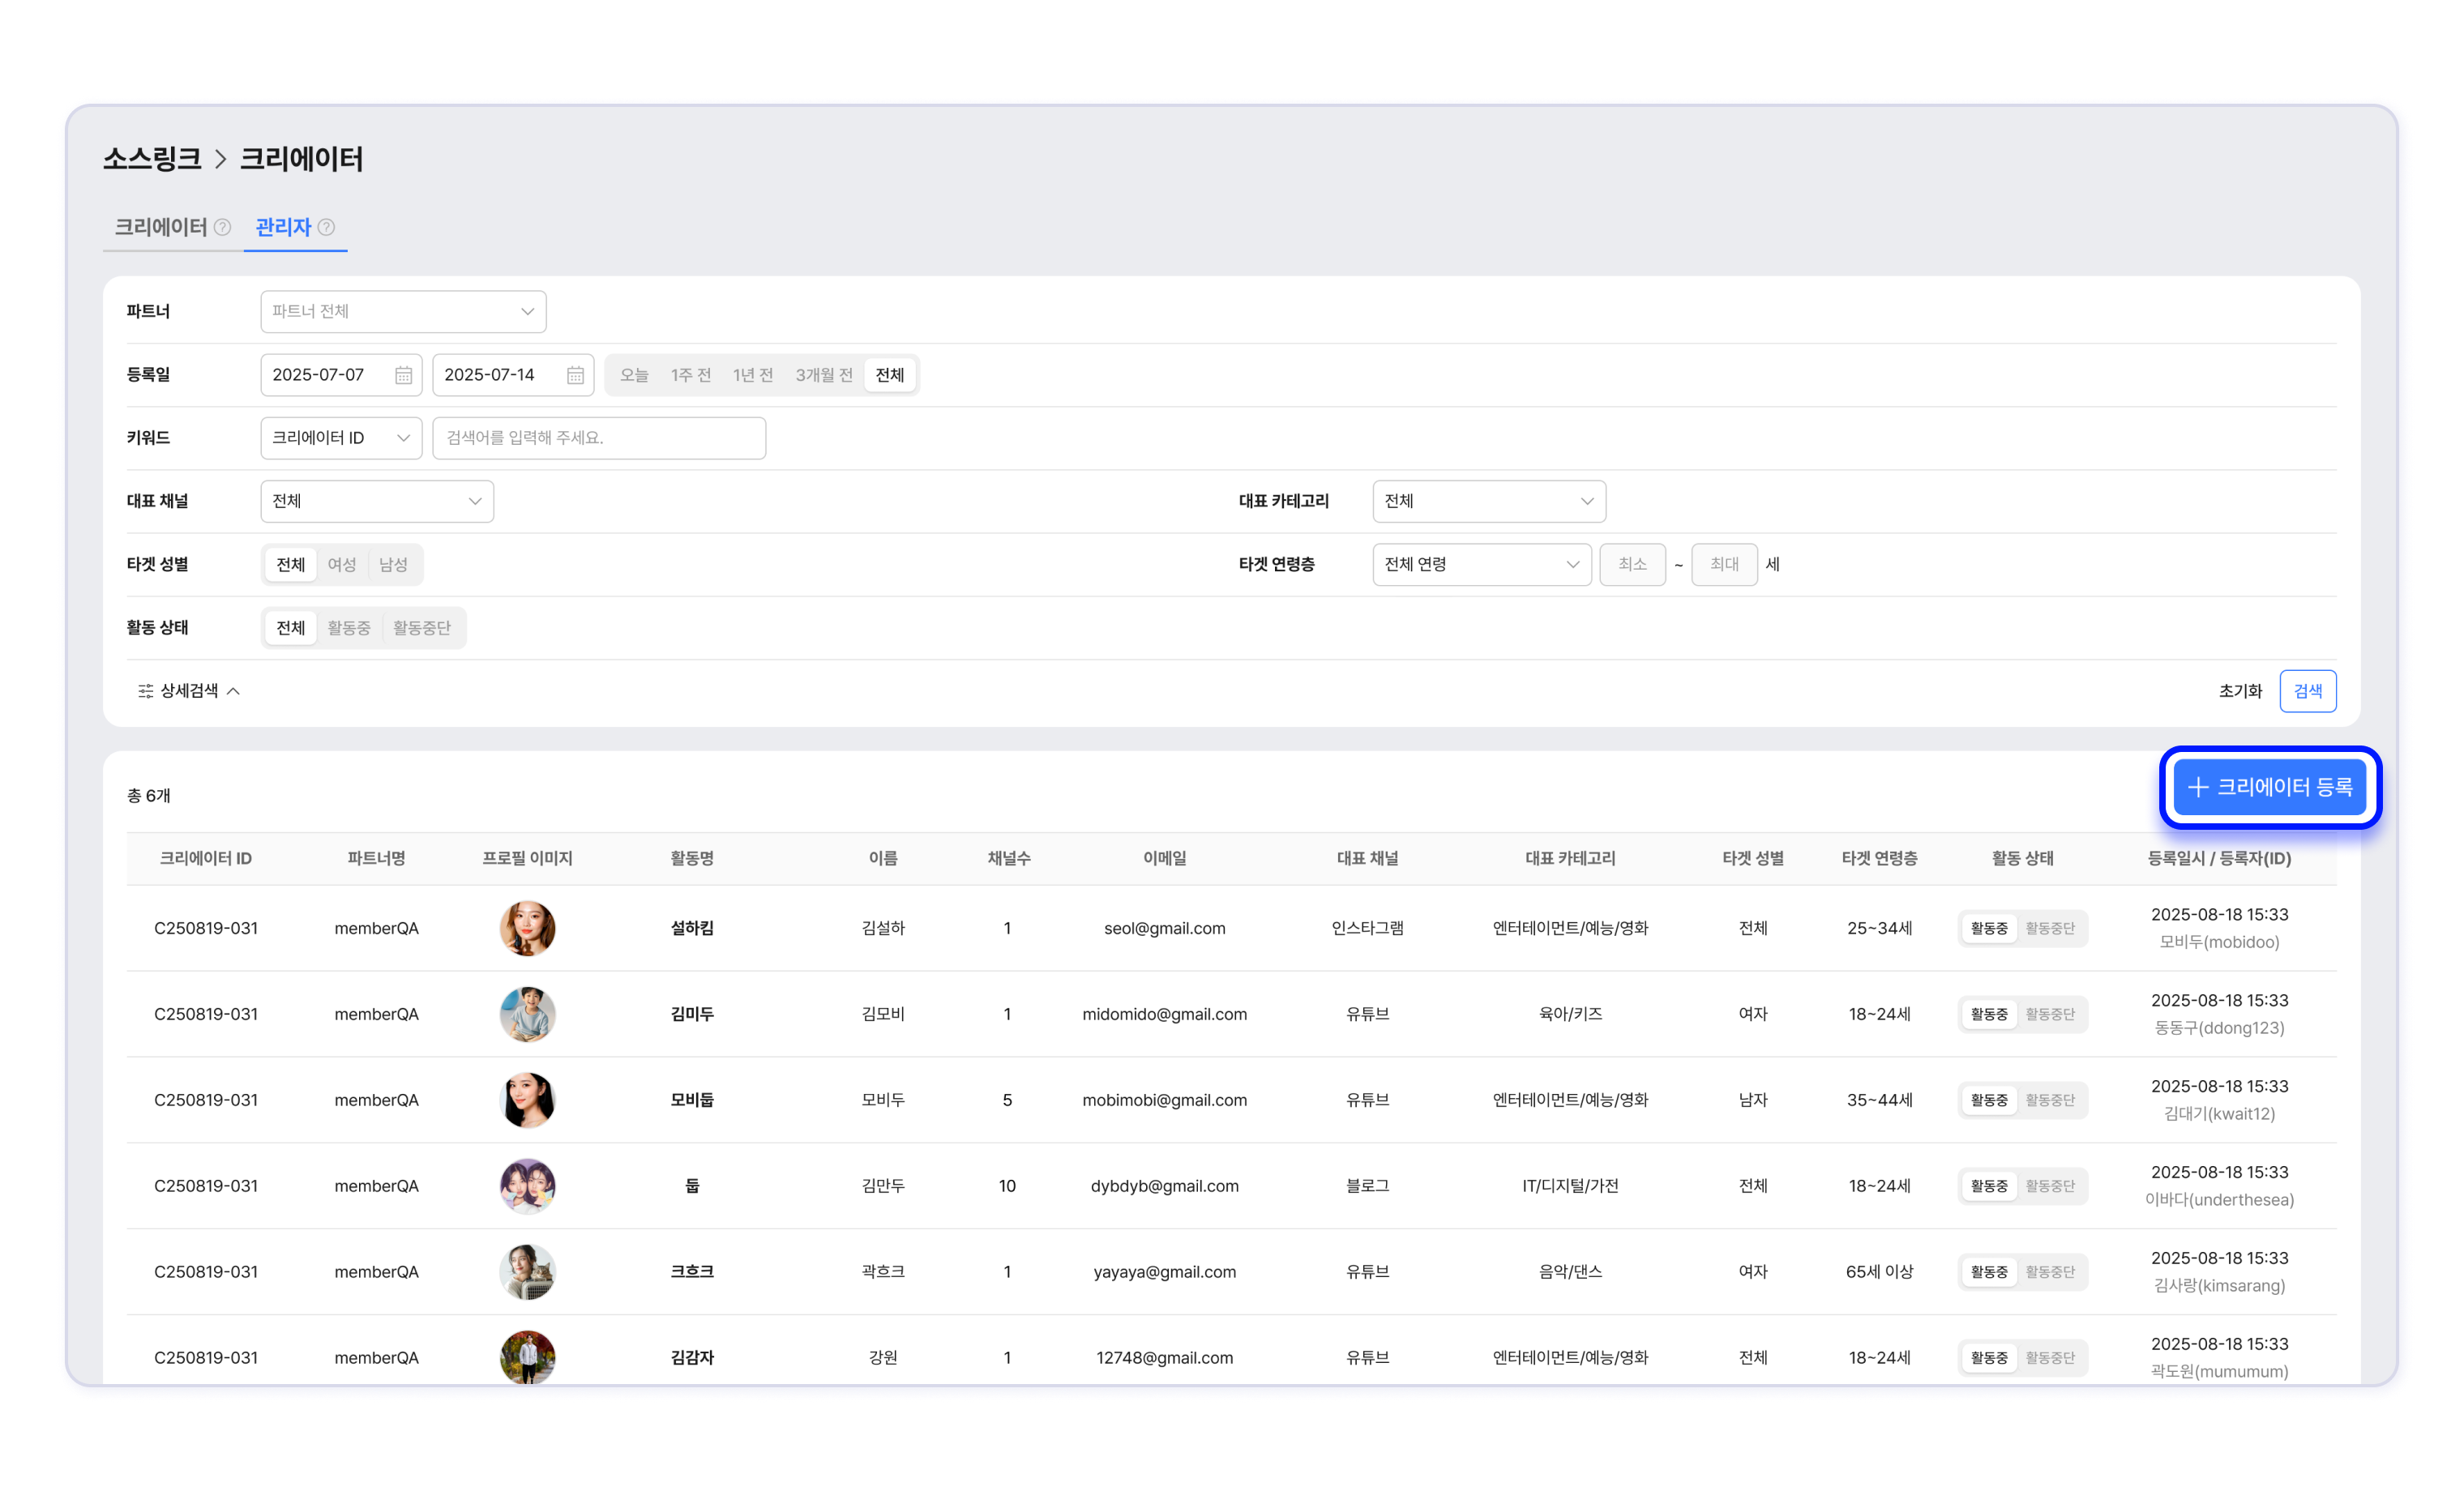Open calendar icon for end date 2025-07-14
2464x1491 pixels.
click(575, 375)
